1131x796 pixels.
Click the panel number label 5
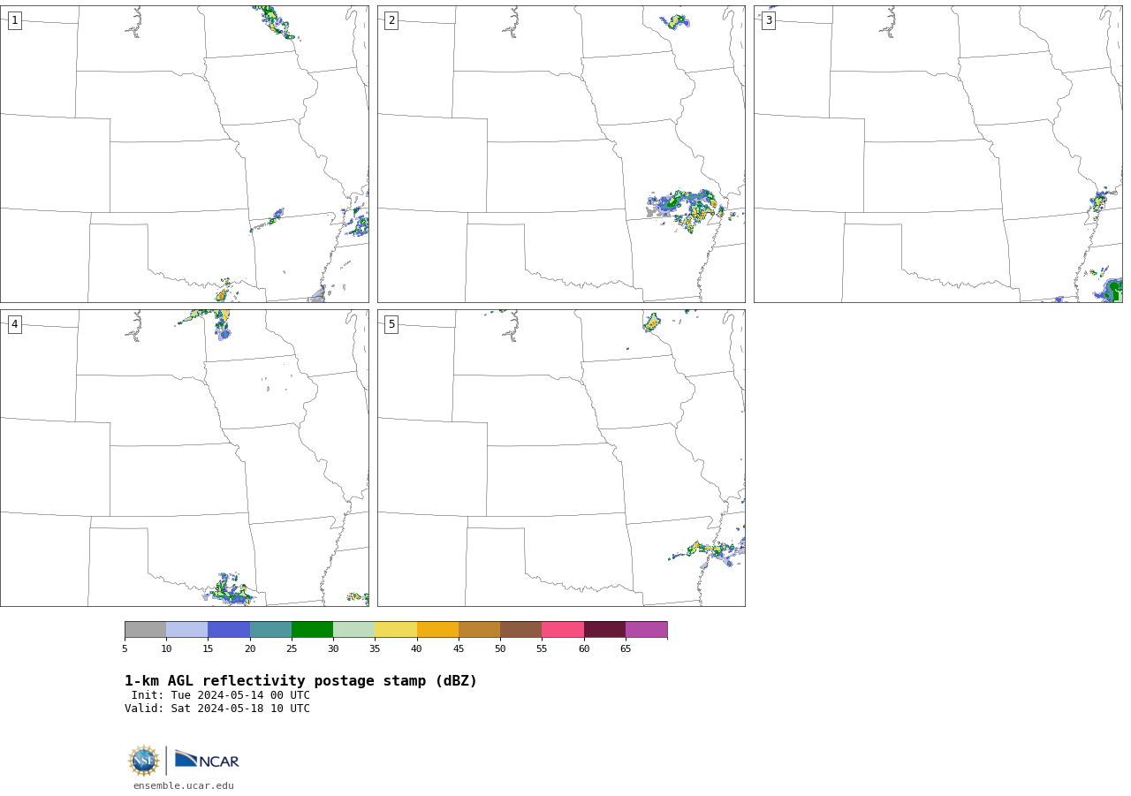tap(391, 324)
